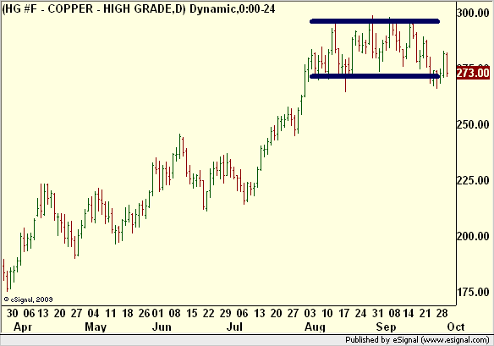Click date label '30' above Apr
494x346 pixels.
(13, 313)
